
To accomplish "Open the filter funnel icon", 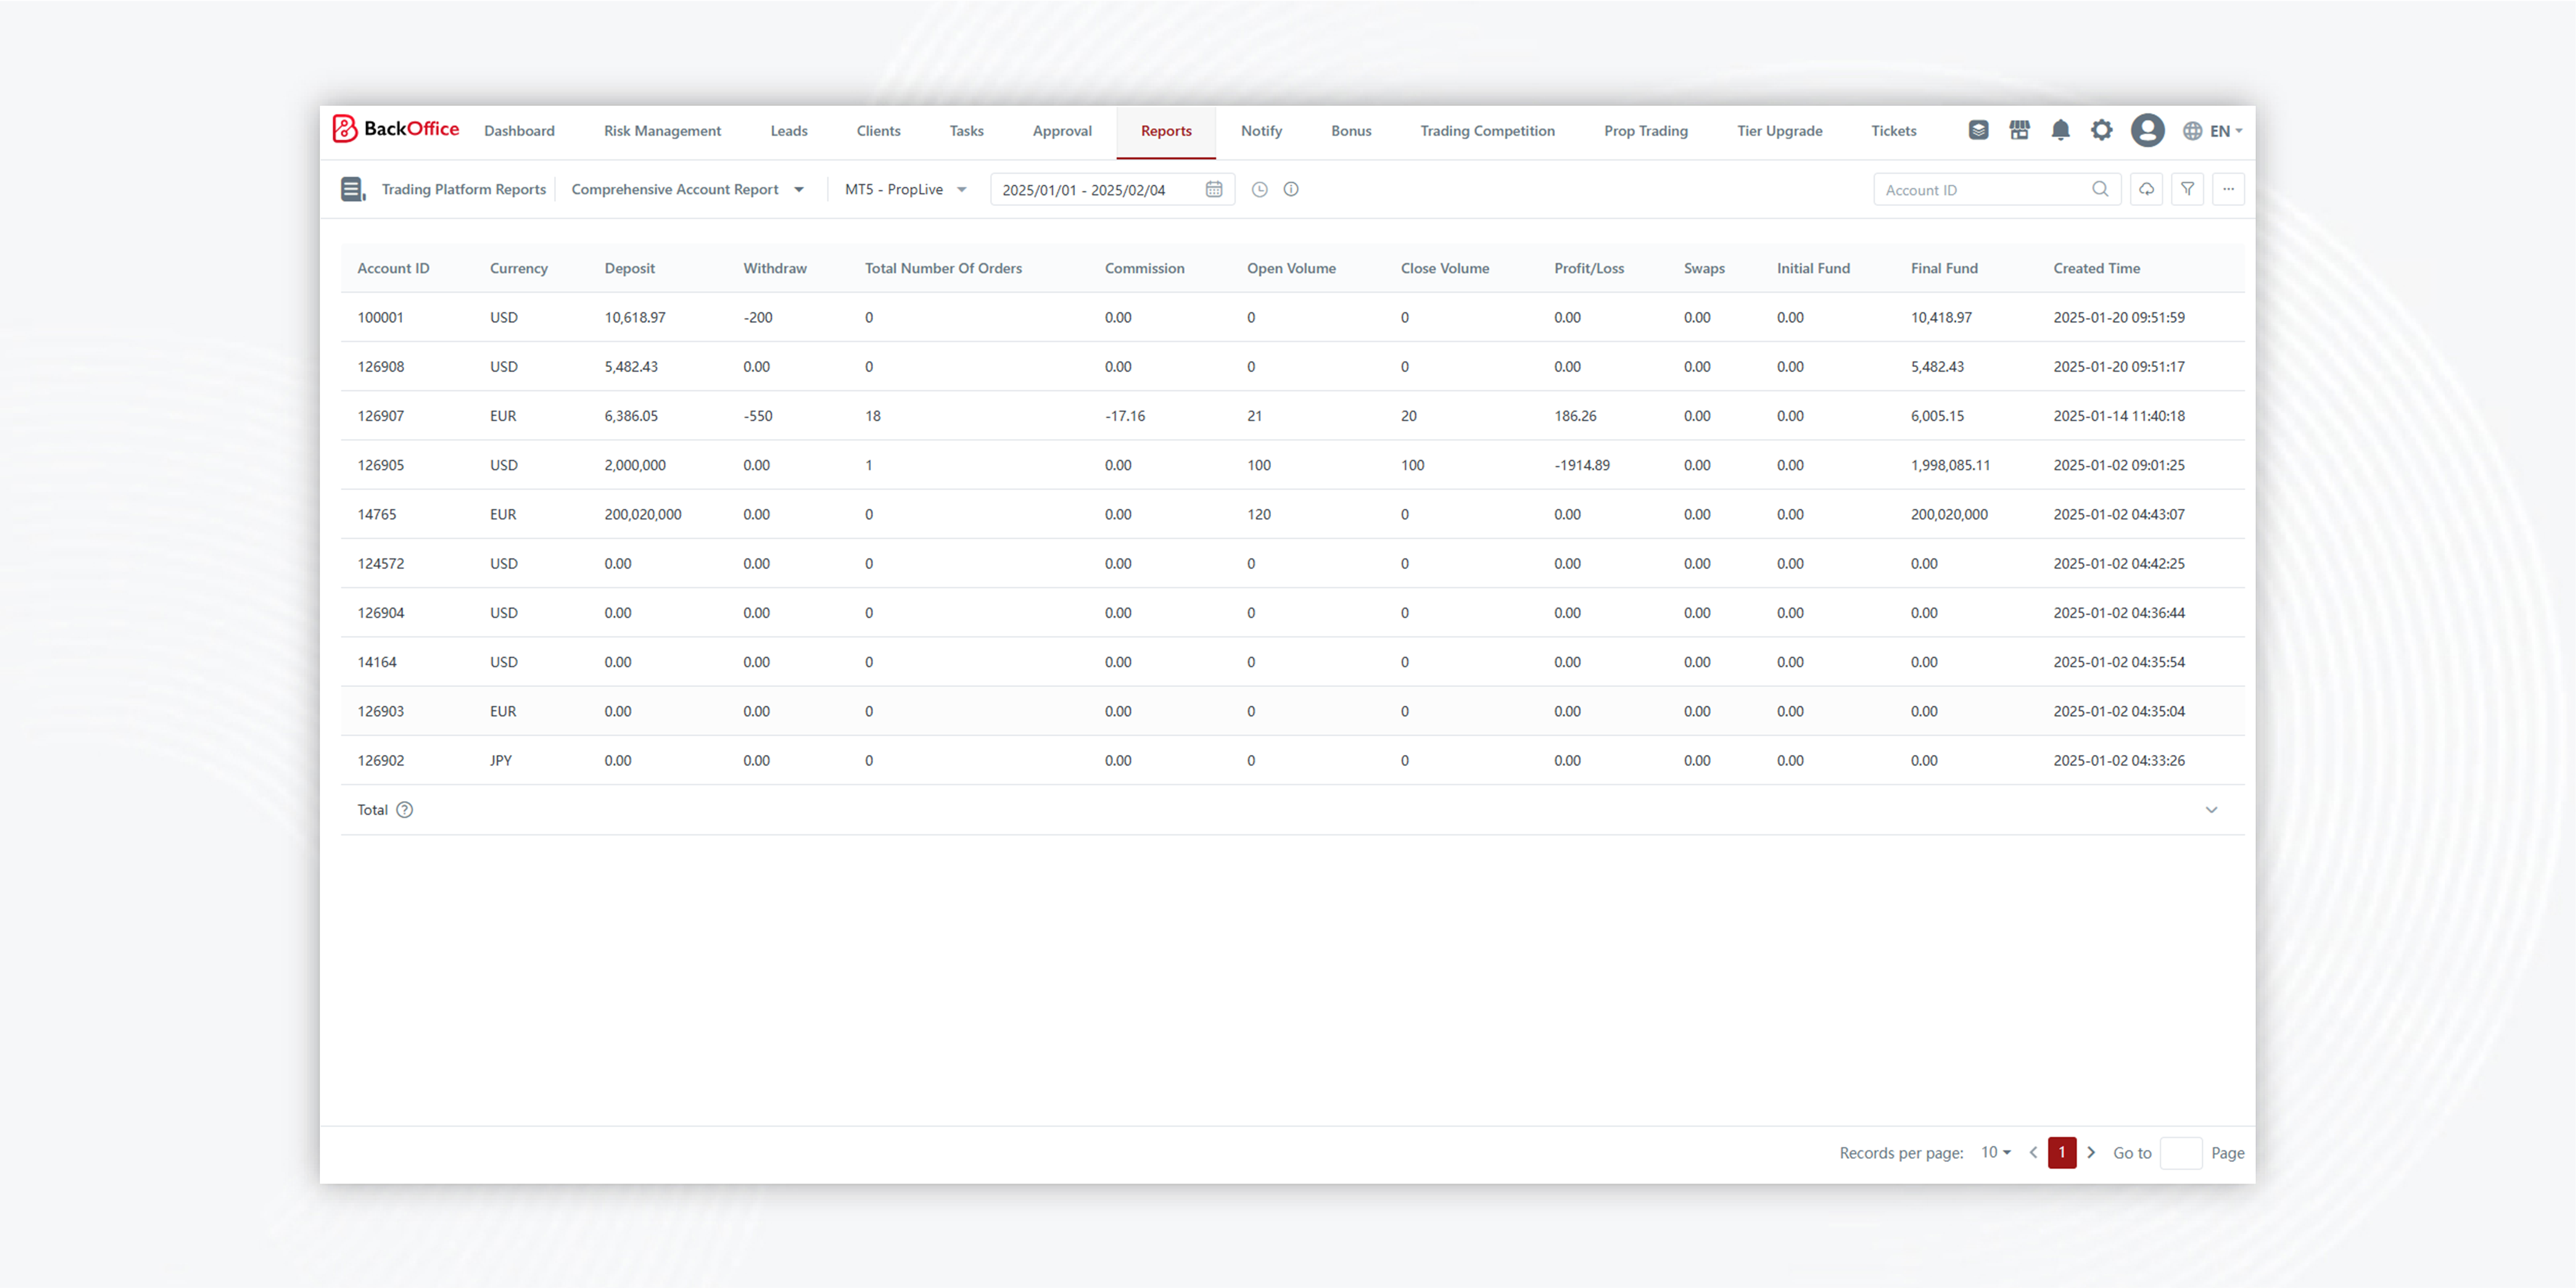I will click(x=2187, y=189).
